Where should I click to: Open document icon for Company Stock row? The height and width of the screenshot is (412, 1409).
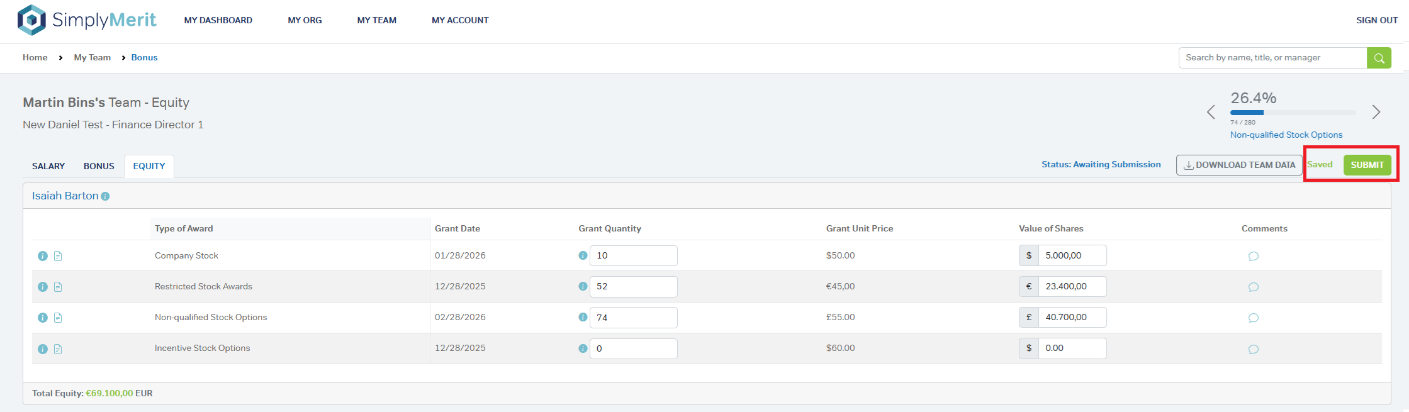pyautogui.click(x=58, y=256)
